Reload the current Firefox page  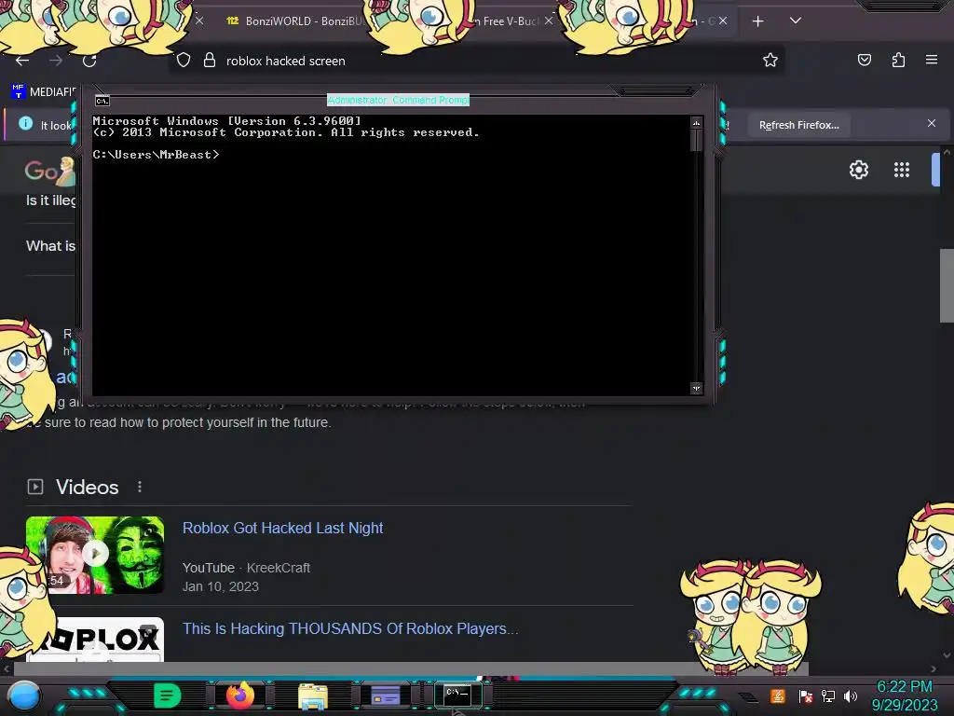coord(89,61)
